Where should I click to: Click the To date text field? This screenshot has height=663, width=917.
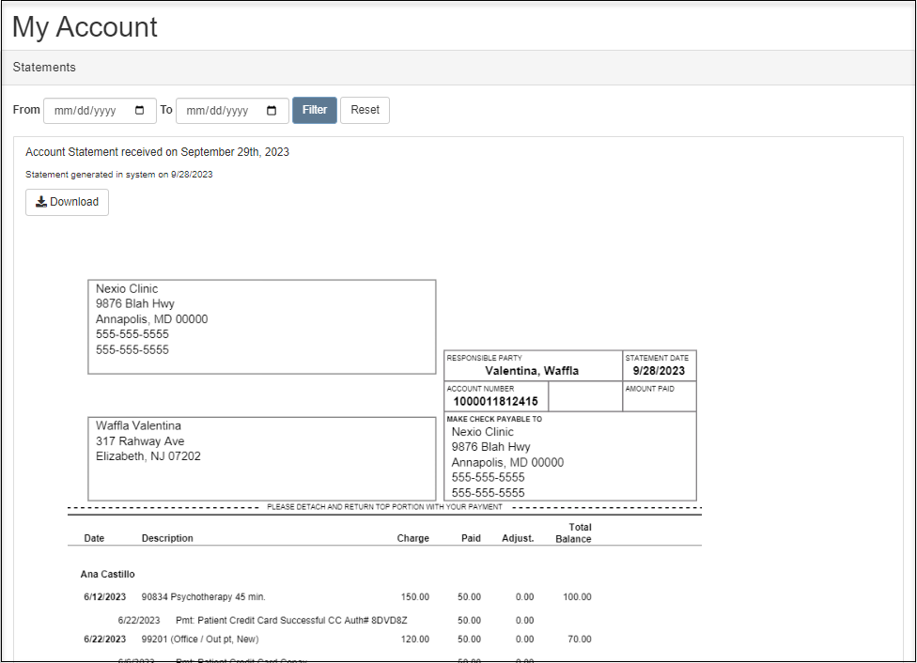pyautogui.click(x=219, y=111)
